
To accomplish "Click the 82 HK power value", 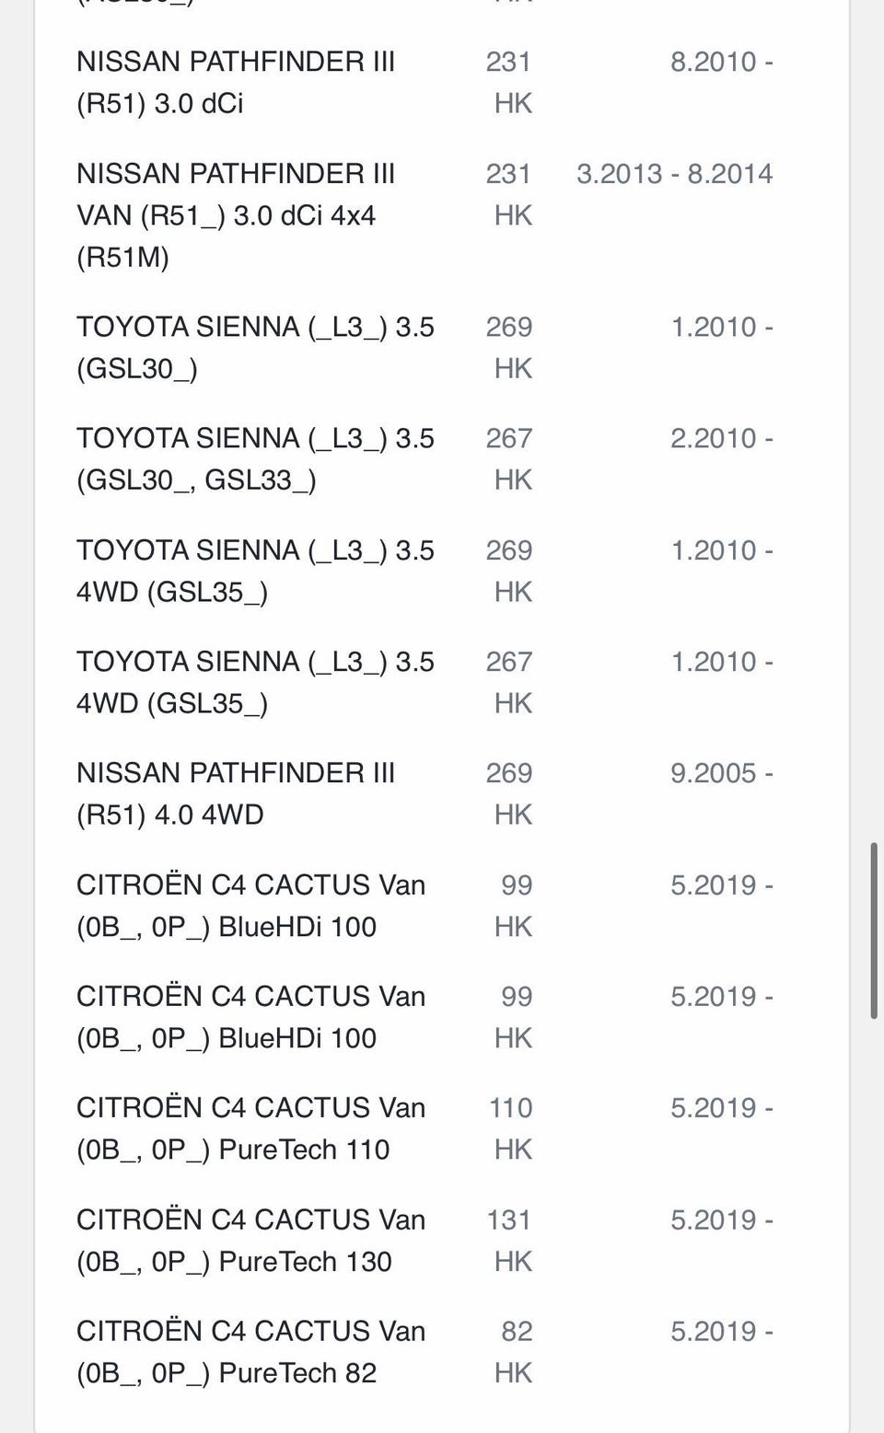I will 514,1352.
